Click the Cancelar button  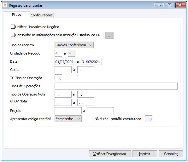coord(171,154)
